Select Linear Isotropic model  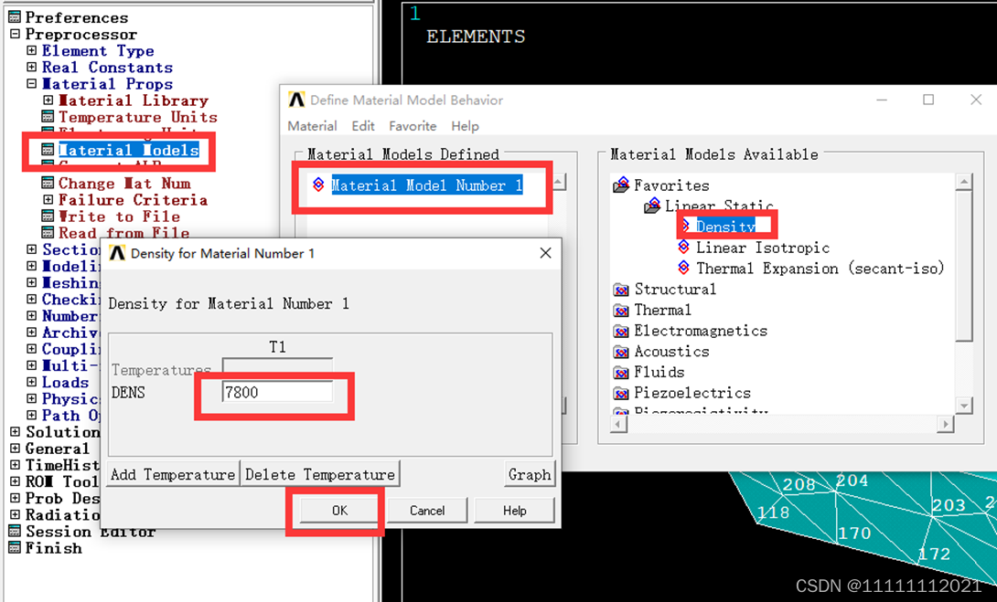tap(762, 247)
